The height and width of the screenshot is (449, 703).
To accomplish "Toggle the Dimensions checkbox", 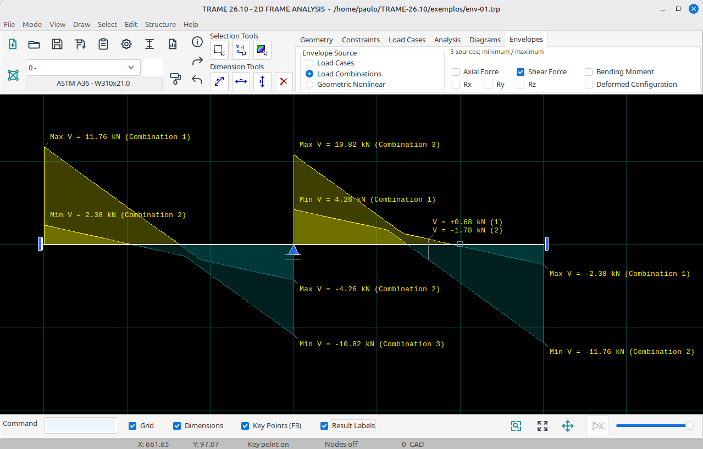I will click(177, 426).
